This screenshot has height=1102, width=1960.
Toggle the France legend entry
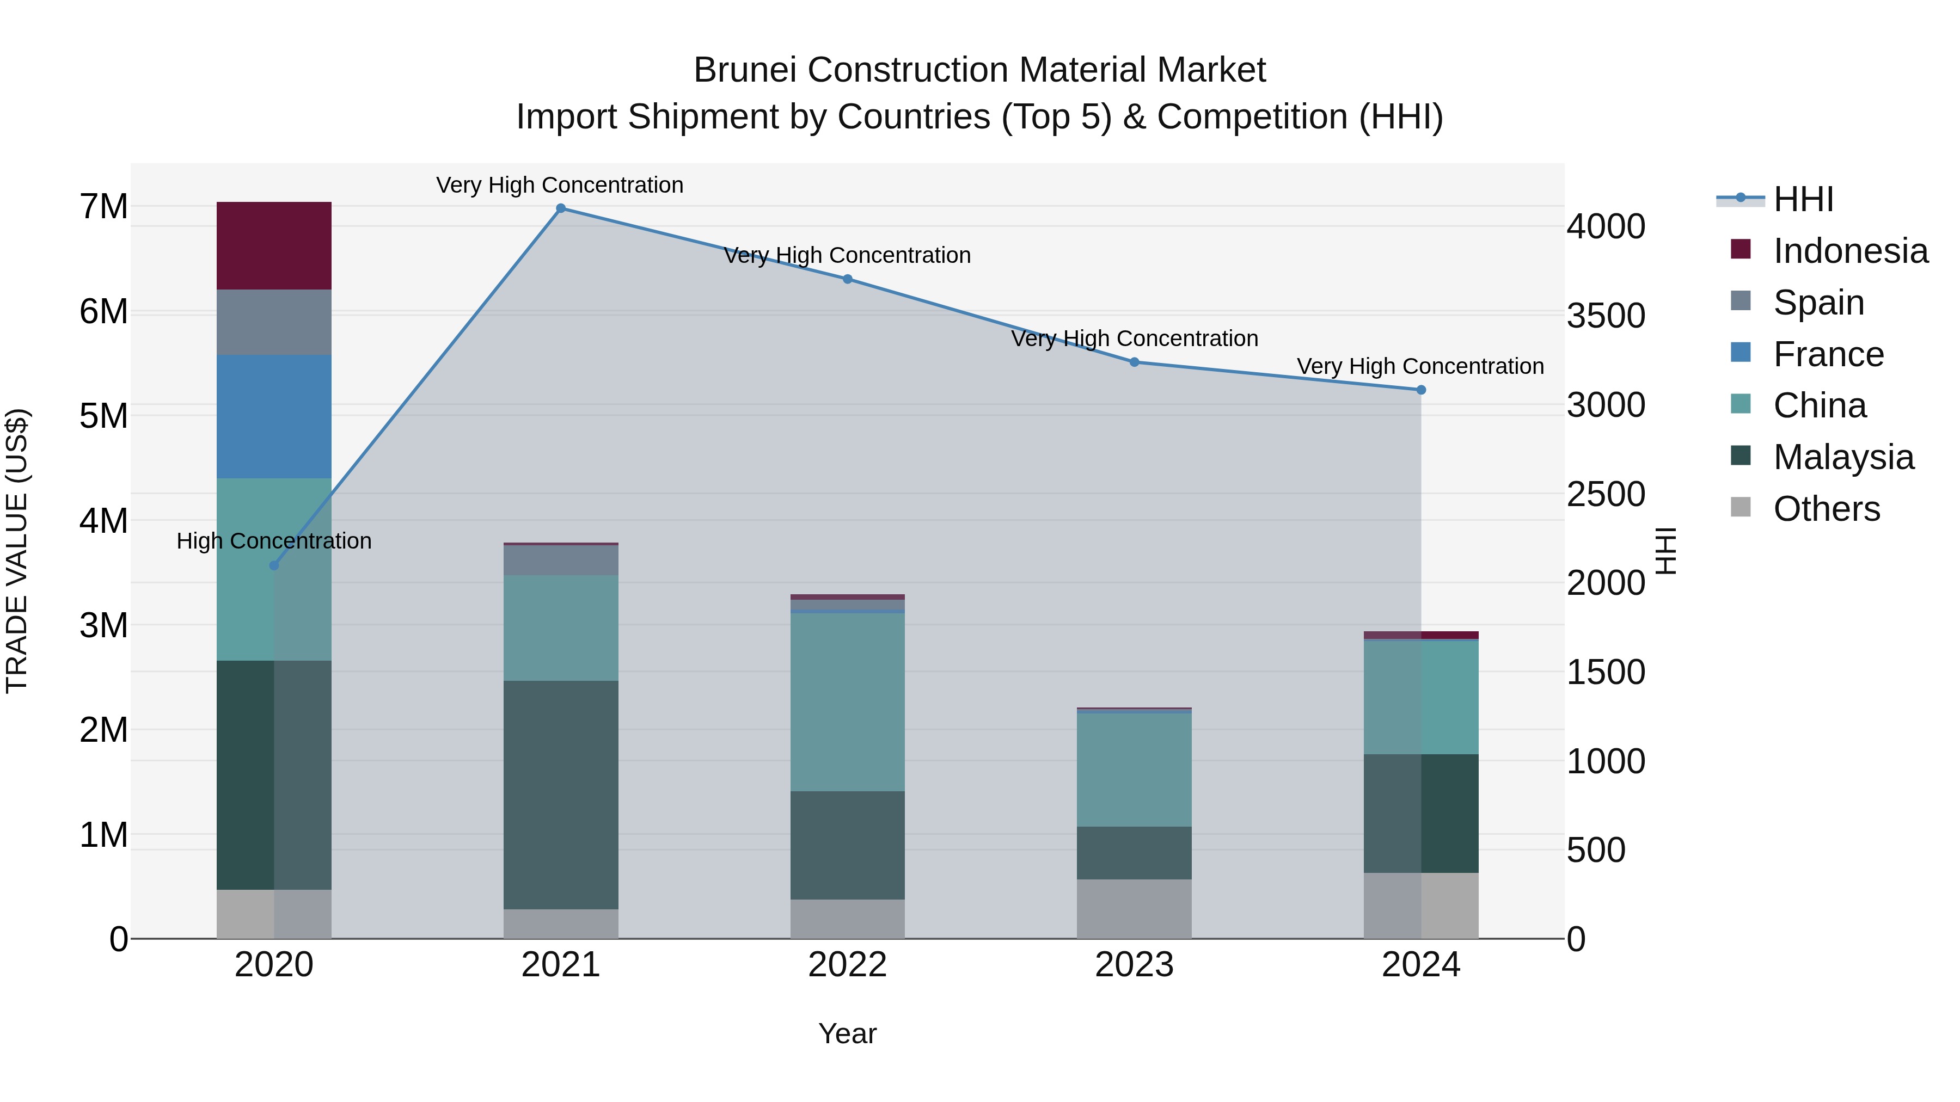pyautogui.click(x=1806, y=354)
